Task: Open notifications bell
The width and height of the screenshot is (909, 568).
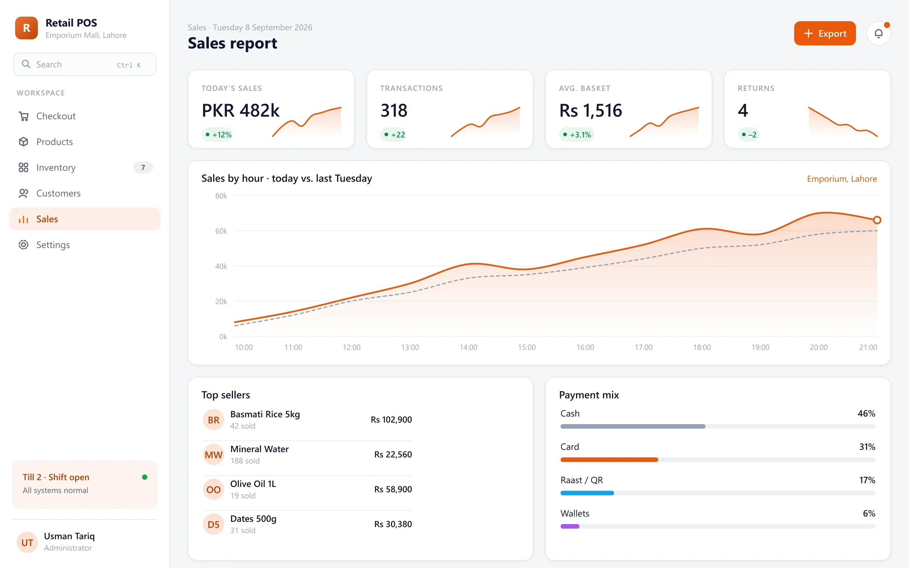Action: pos(878,33)
